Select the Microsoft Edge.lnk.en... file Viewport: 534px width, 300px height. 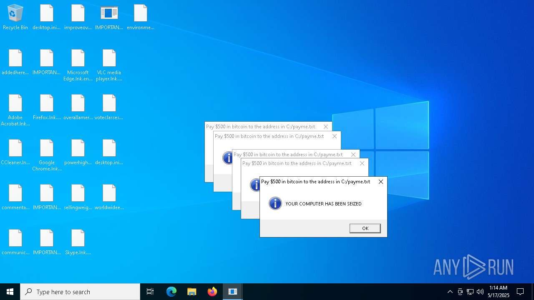point(78,65)
